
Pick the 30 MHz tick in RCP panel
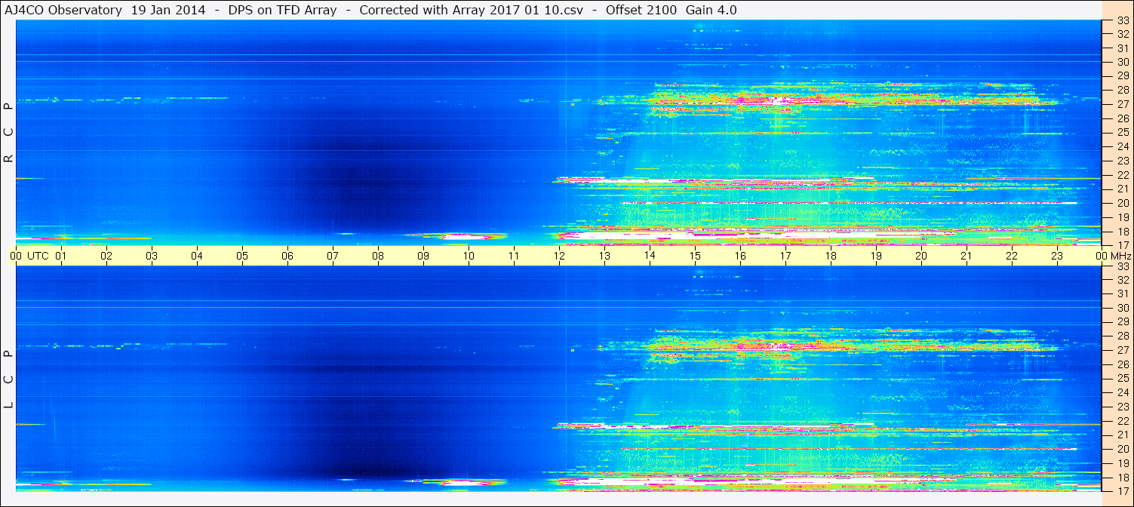click(x=1123, y=62)
